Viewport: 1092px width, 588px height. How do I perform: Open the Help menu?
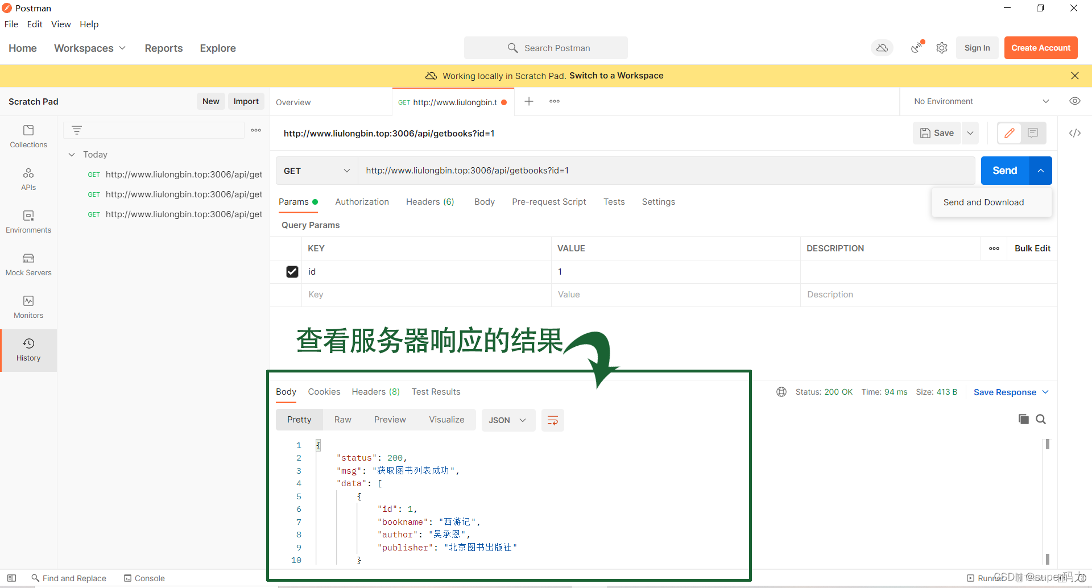(x=89, y=24)
